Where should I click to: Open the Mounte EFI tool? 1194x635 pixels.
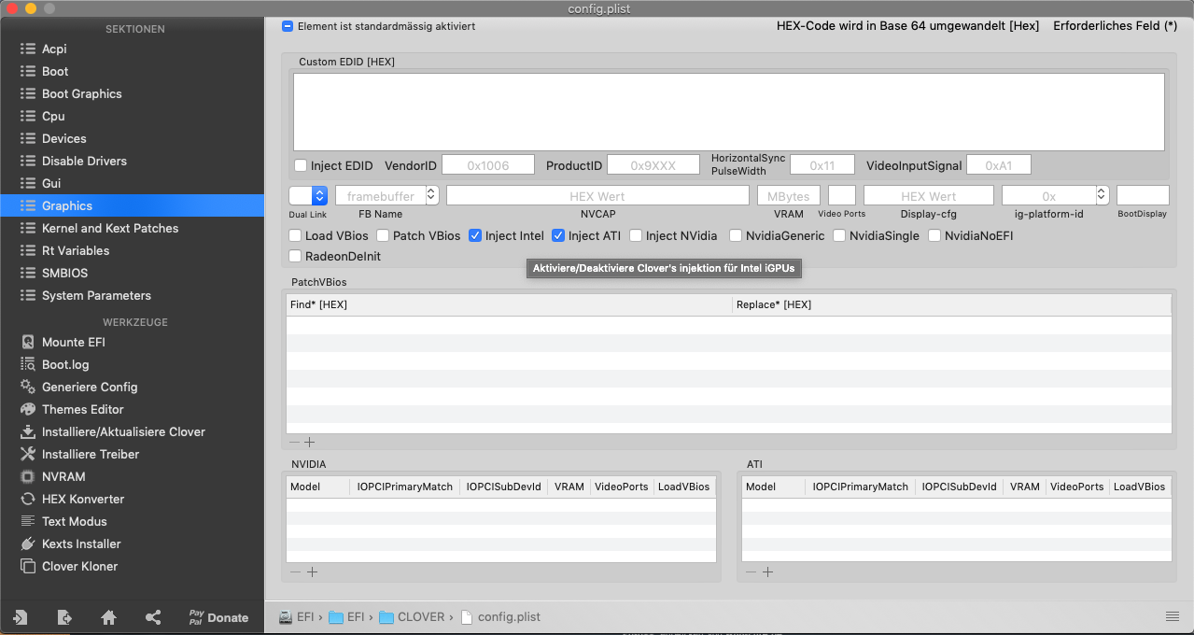pos(73,342)
